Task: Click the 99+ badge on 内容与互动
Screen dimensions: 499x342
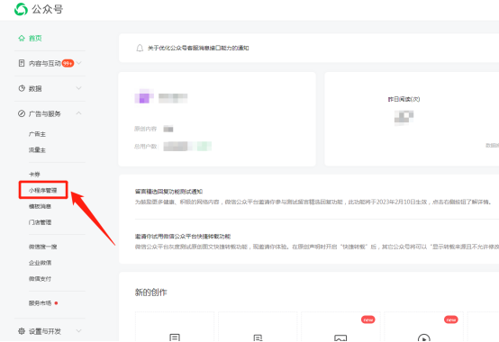Action: [68, 63]
